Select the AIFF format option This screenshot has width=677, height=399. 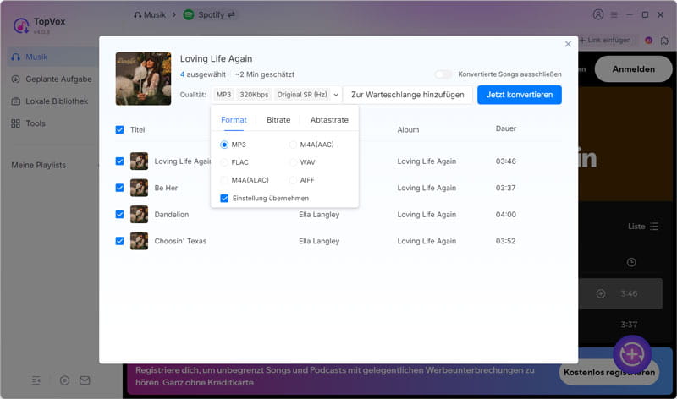(x=293, y=180)
